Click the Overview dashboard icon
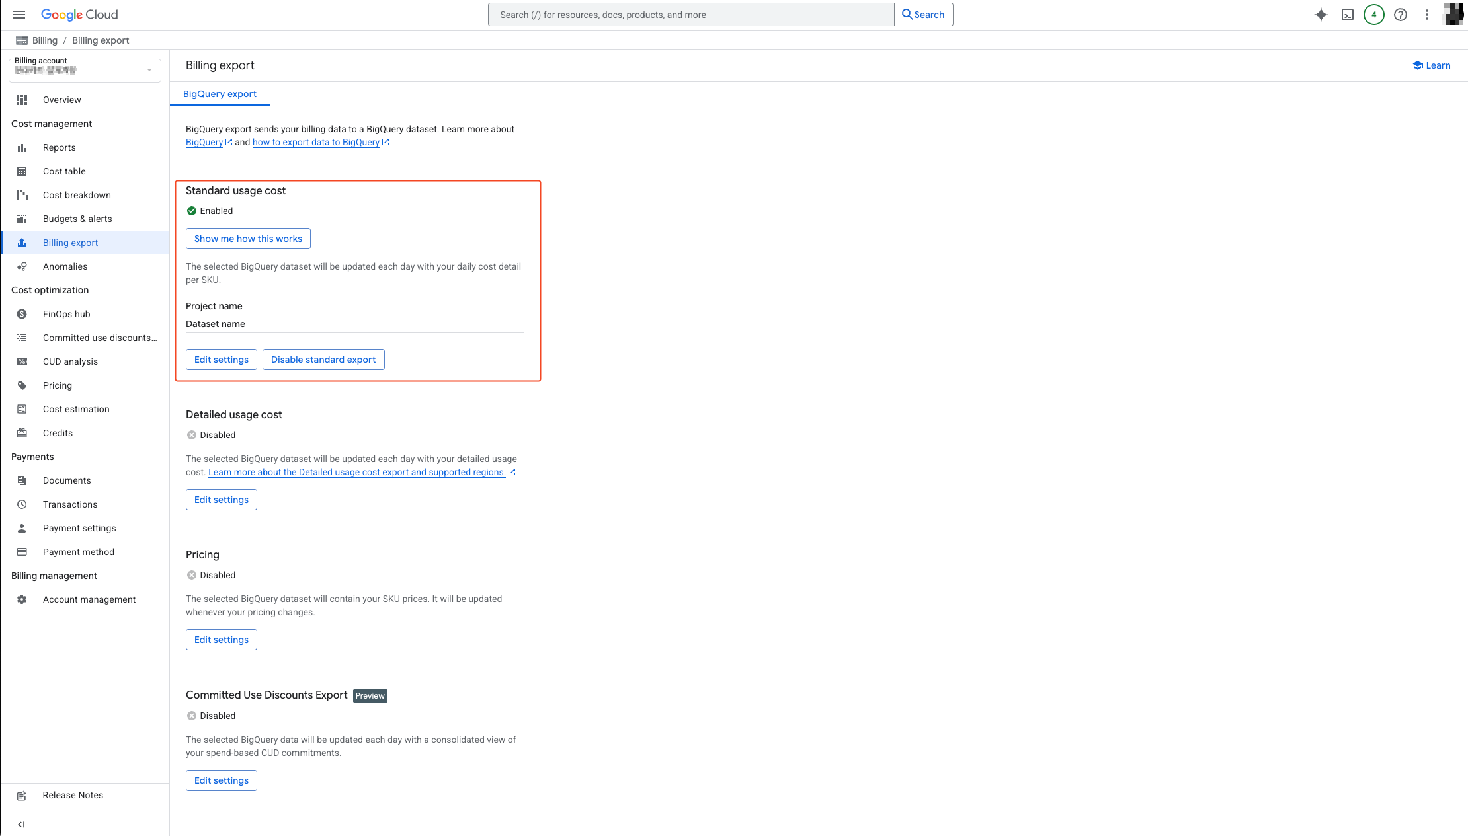This screenshot has height=836, width=1468. point(22,100)
